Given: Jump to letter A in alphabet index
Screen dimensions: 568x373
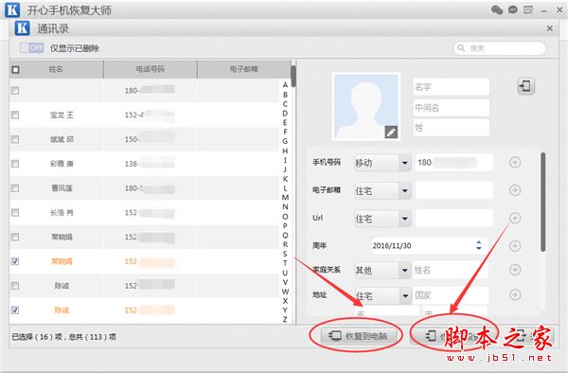Looking at the screenshot, I should click(x=285, y=84).
